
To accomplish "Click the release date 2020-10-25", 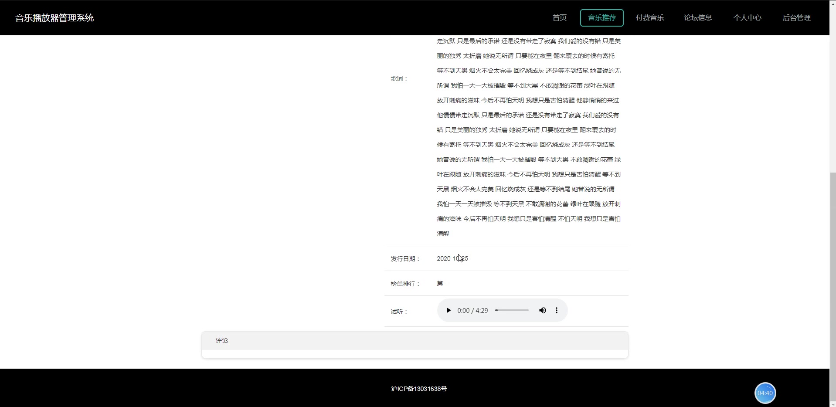I will click(x=452, y=258).
